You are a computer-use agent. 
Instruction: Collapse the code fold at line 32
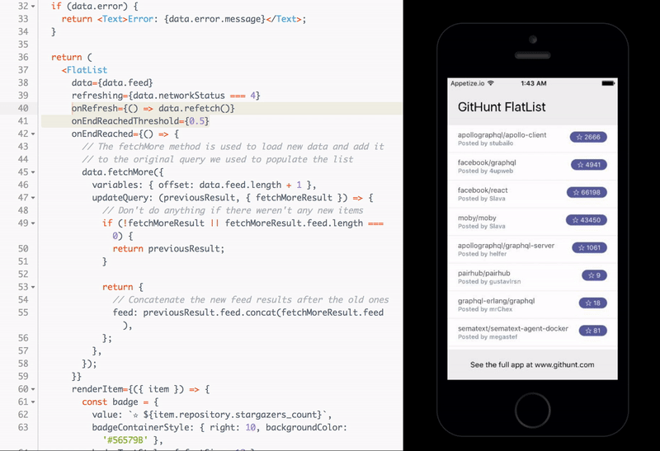[33, 7]
